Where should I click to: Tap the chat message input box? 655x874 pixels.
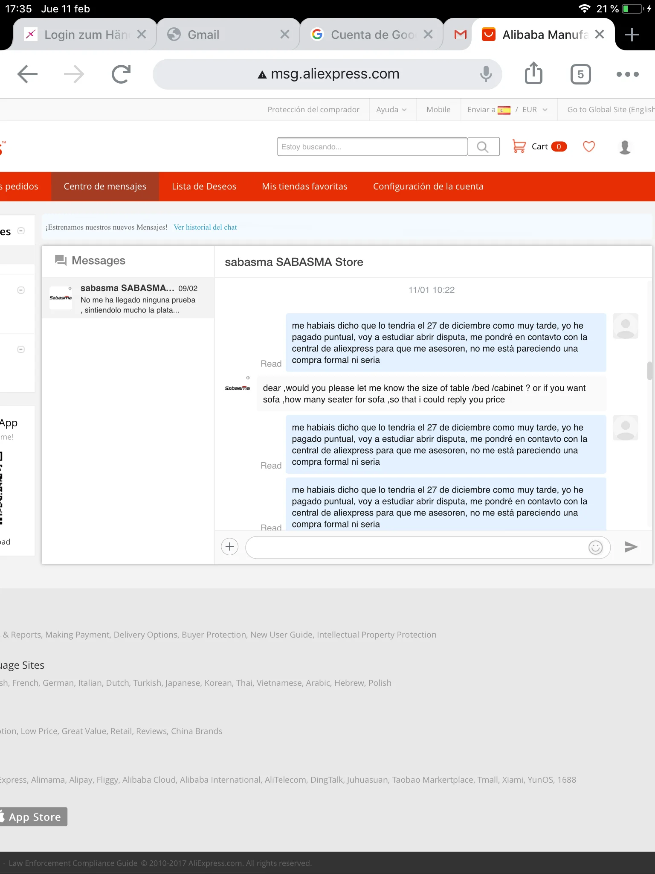coord(428,547)
